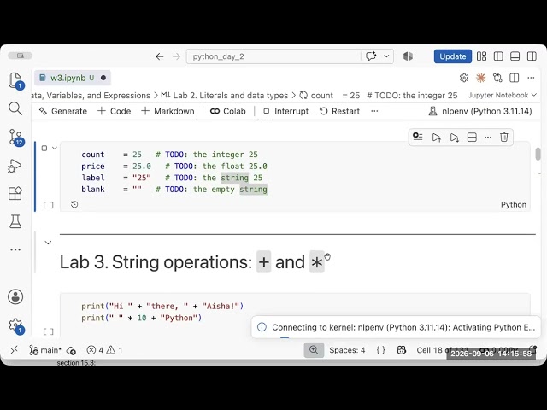The image size is (547, 410).
Task: Open the chat icon beside search box
Action: (371, 56)
